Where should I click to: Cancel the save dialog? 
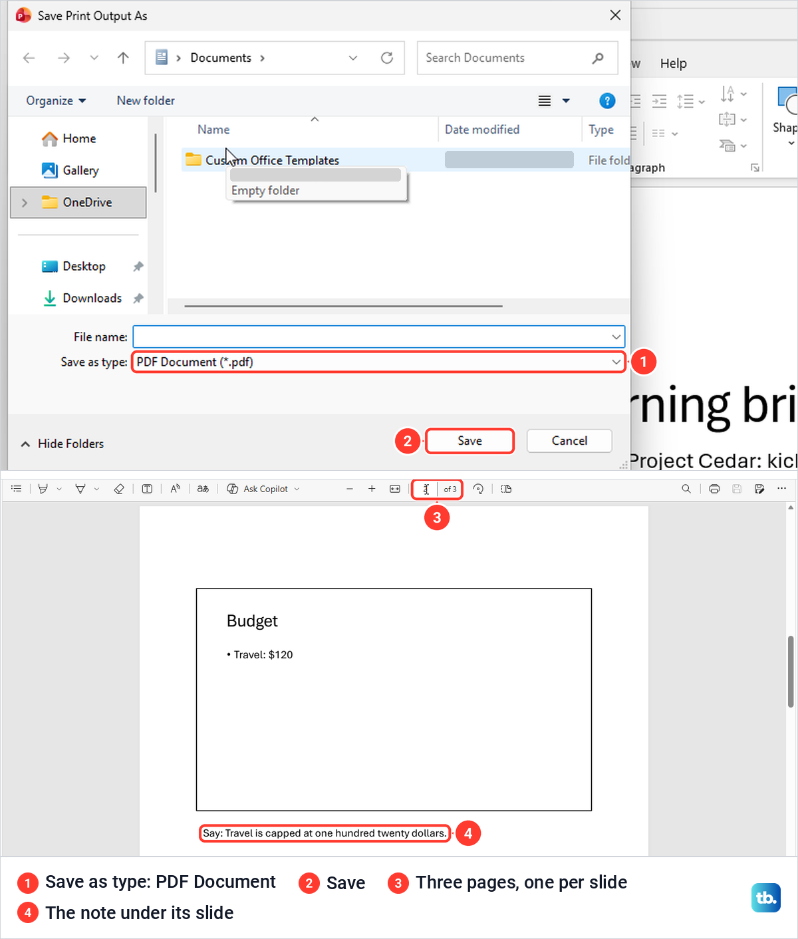pyautogui.click(x=569, y=441)
